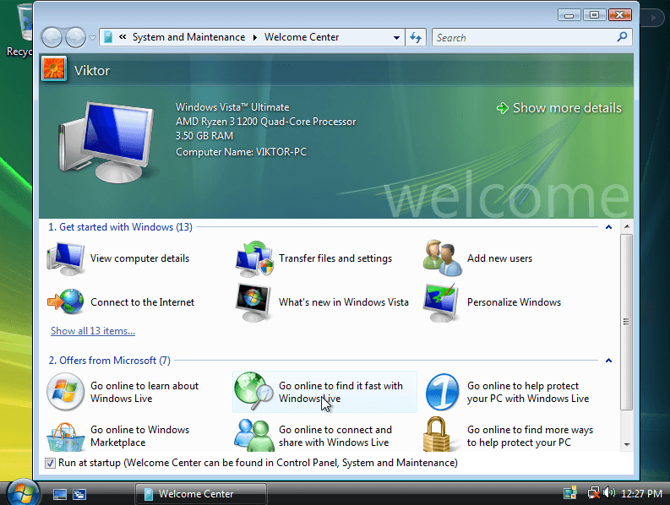Open What's new in Windows Vista icon
The image size is (670, 505).
click(253, 302)
